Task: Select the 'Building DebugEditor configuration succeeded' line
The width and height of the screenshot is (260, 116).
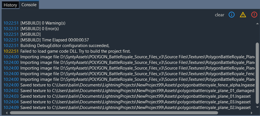Action: tap(129, 46)
